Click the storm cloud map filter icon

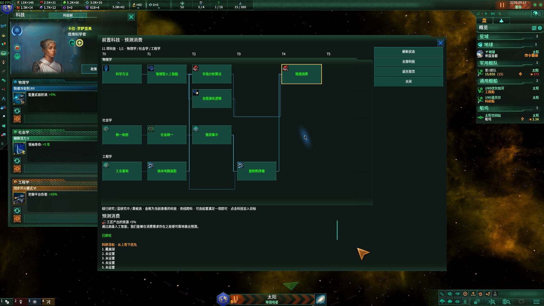pos(442,301)
